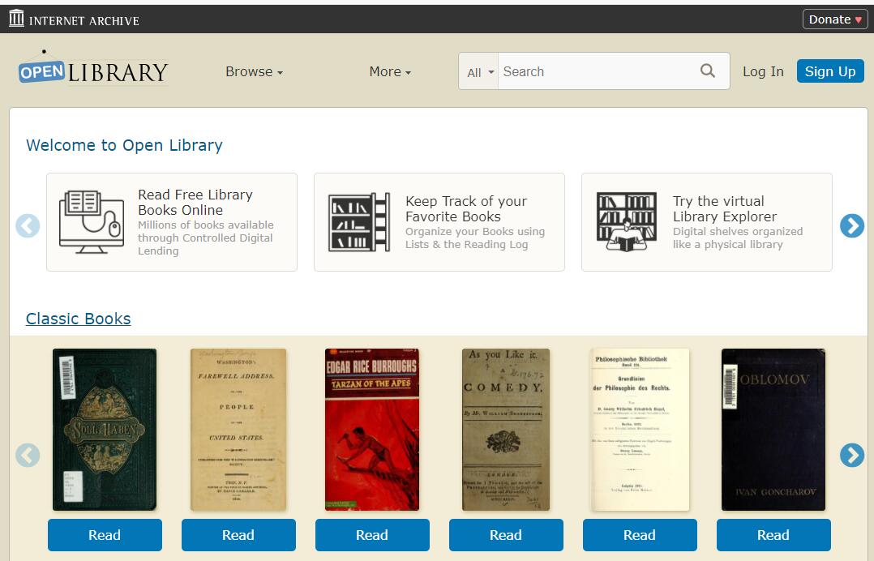Open the Oblomov book cover
The image size is (874, 561).
click(773, 430)
